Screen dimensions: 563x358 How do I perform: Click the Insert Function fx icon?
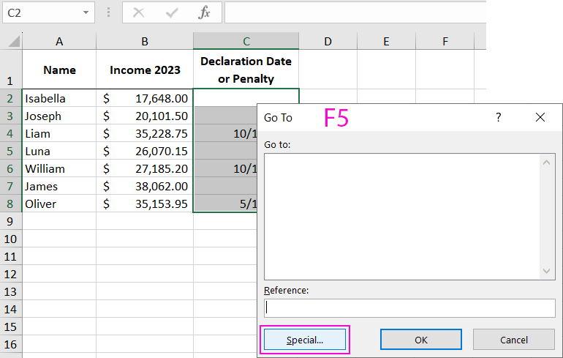[205, 12]
